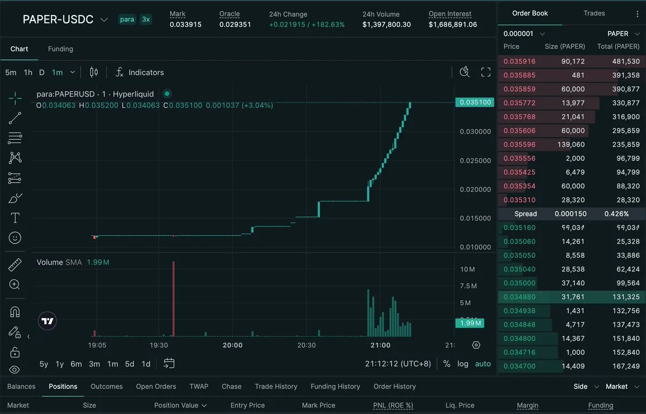
Task: Open the Fibonacci retracement tool
Action: point(15,138)
